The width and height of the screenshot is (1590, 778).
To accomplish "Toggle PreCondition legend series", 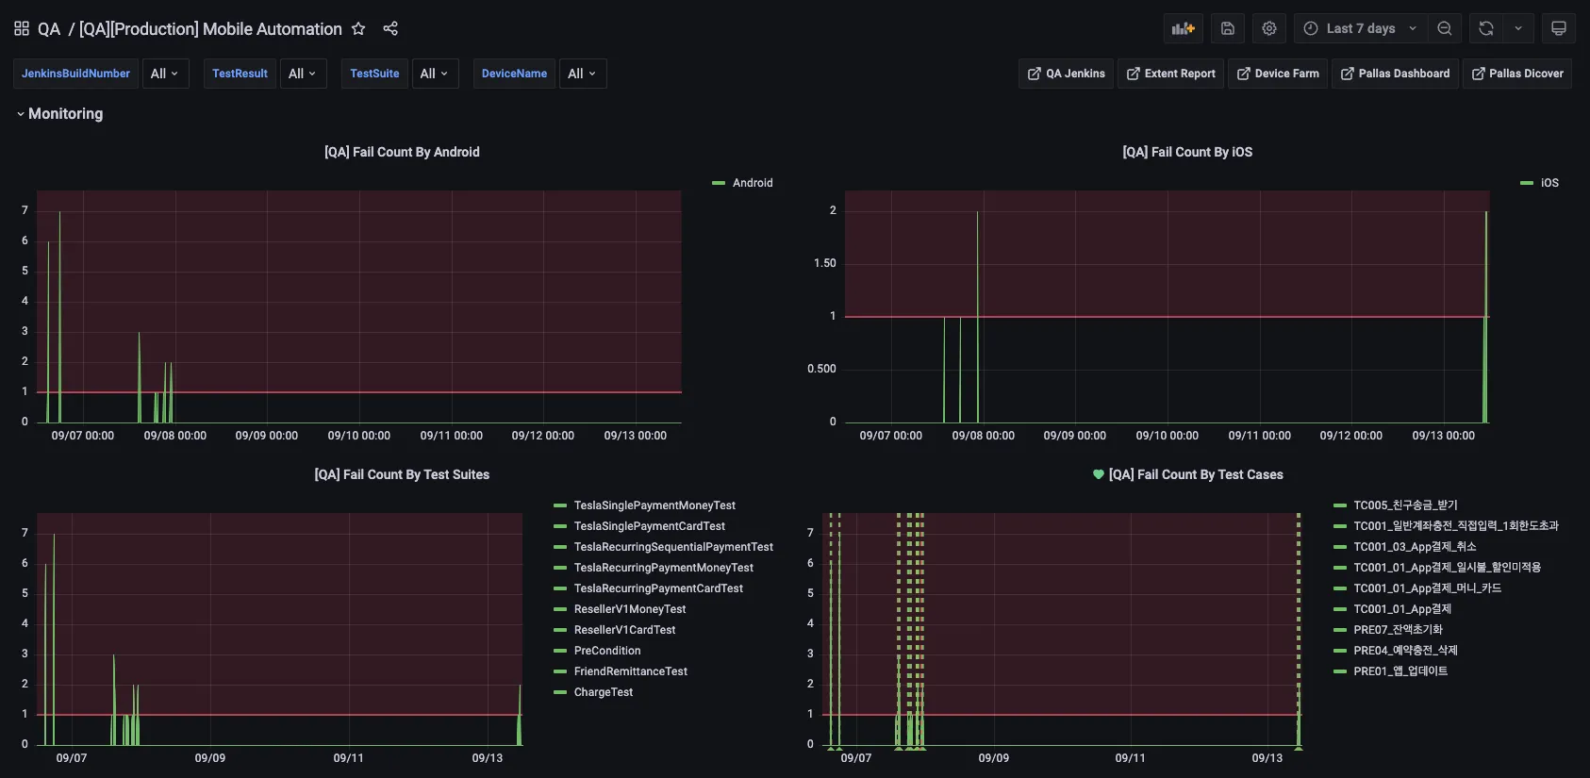I will click(x=607, y=651).
